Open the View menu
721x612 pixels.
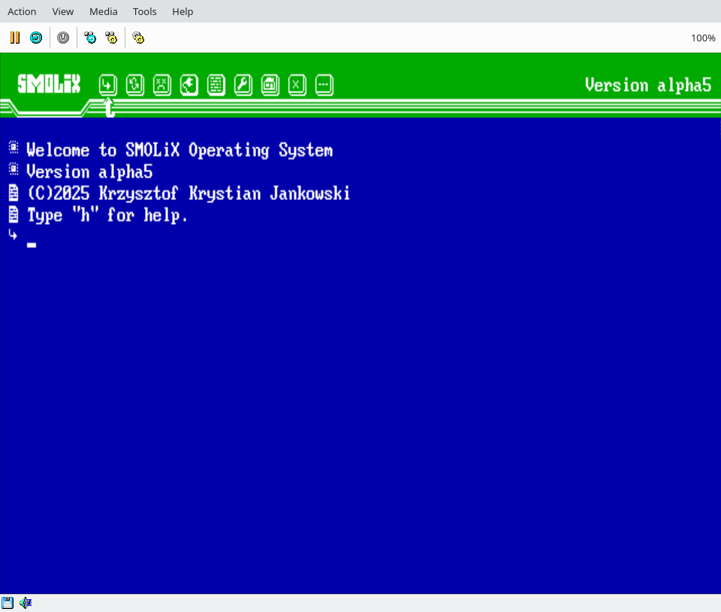pos(62,11)
